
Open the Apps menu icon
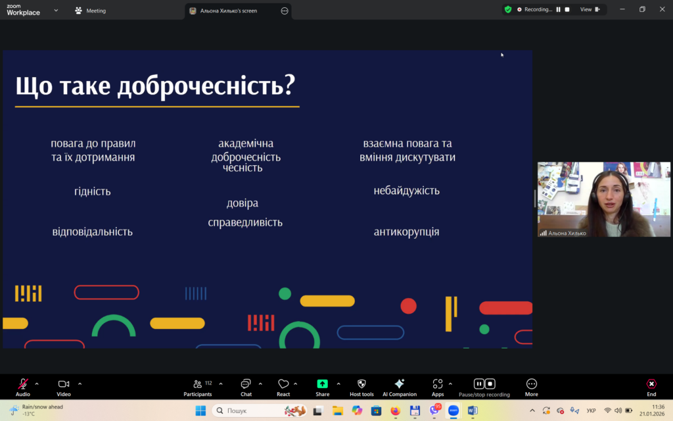point(438,384)
